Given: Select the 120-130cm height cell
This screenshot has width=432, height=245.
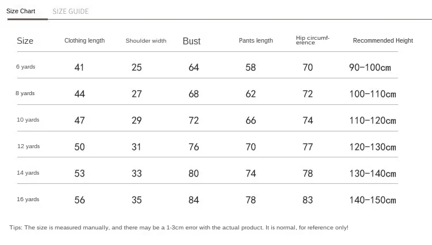Looking at the screenshot, I should [x=373, y=147].
